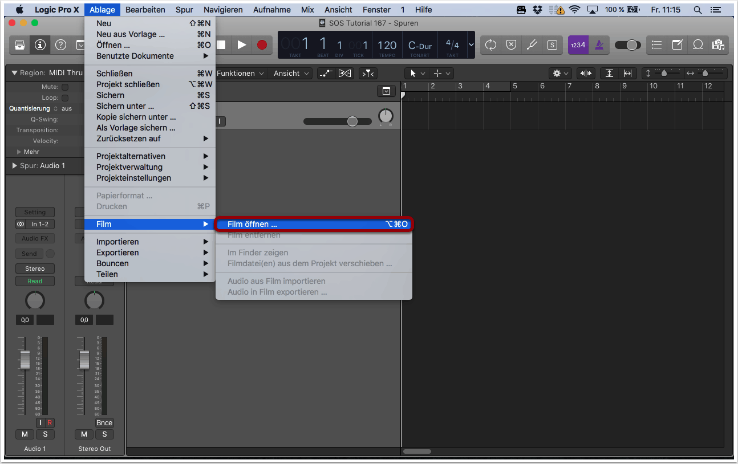Click the Inspector info icon
Screen dimensions: 738x464
click(40, 45)
